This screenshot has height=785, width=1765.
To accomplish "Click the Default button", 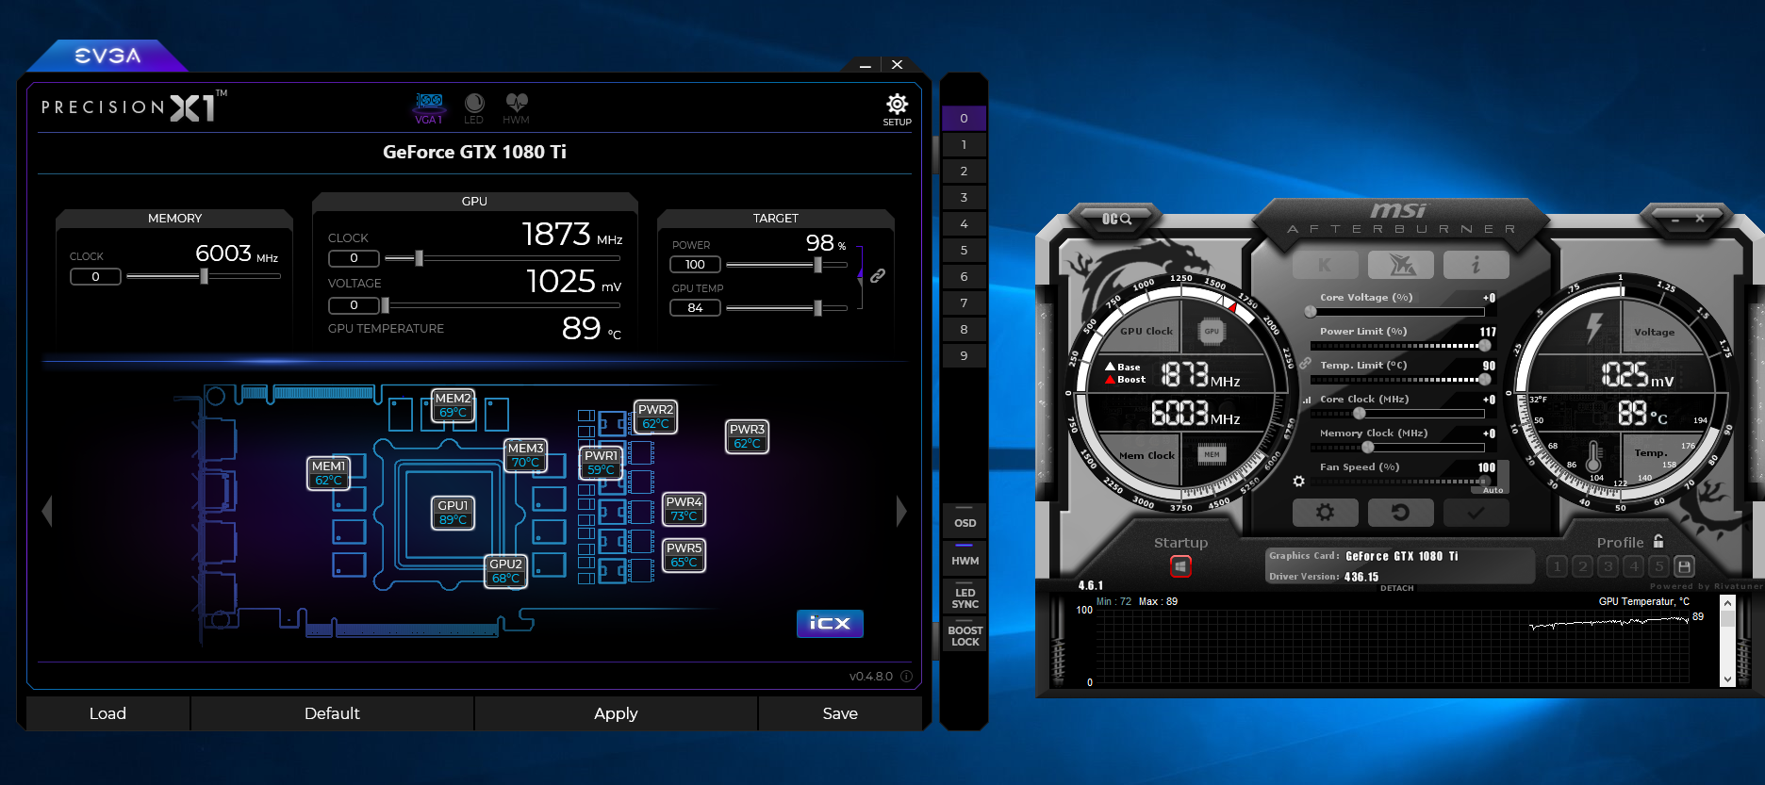I will [x=332, y=713].
